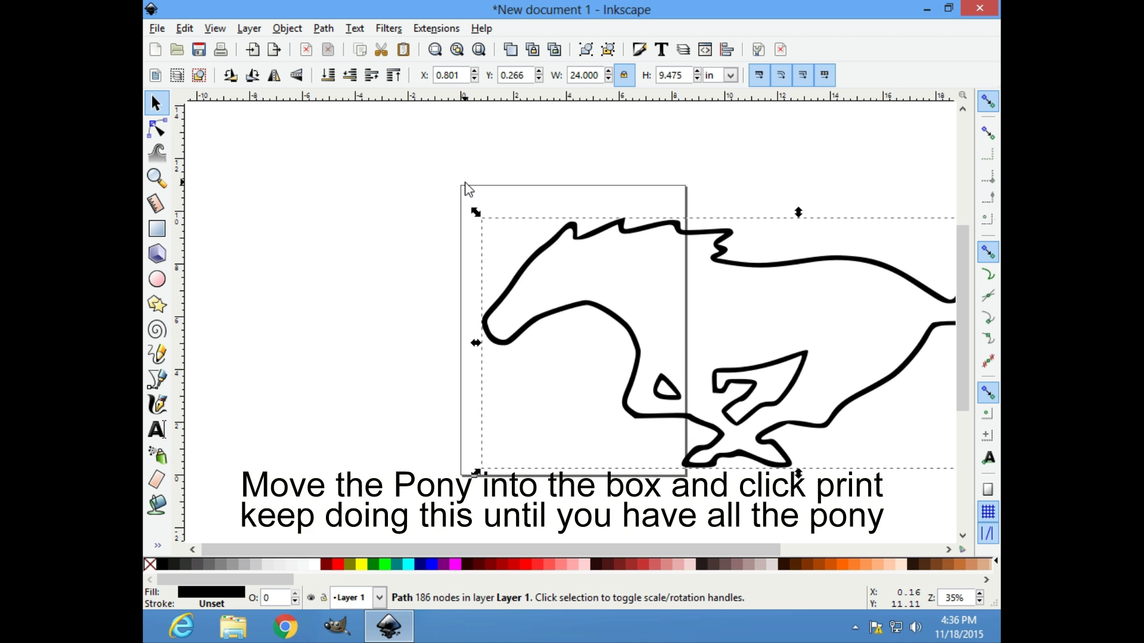This screenshot has height=643, width=1144.
Task: Toggle move patterns with object
Action: click(x=825, y=75)
